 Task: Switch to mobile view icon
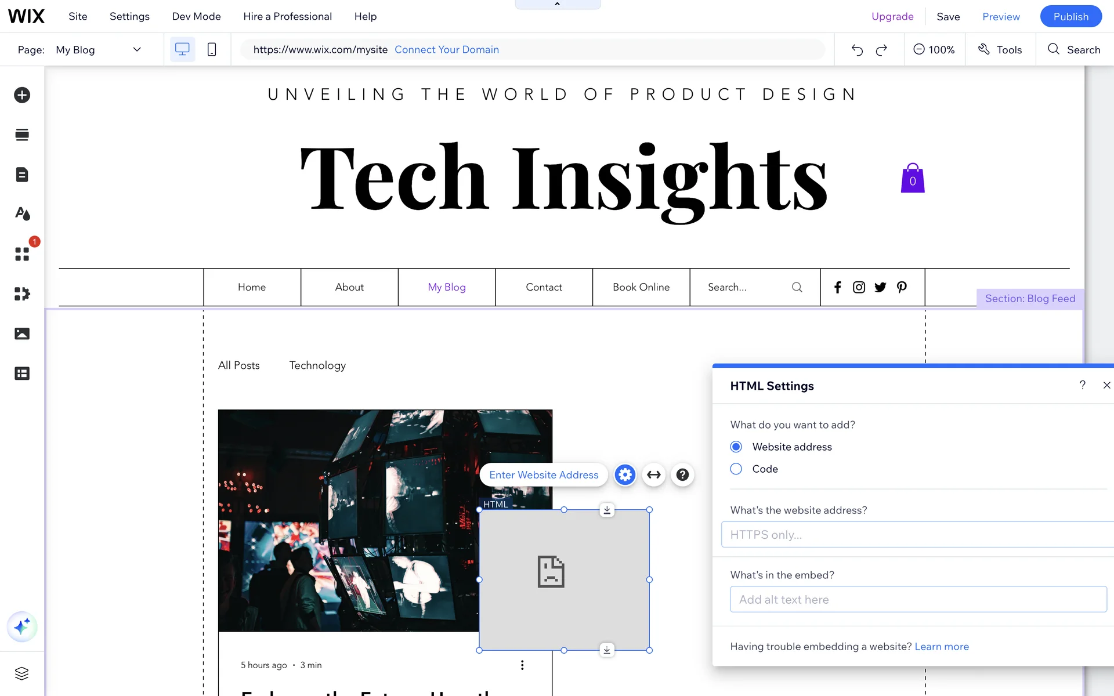point(212,50)
